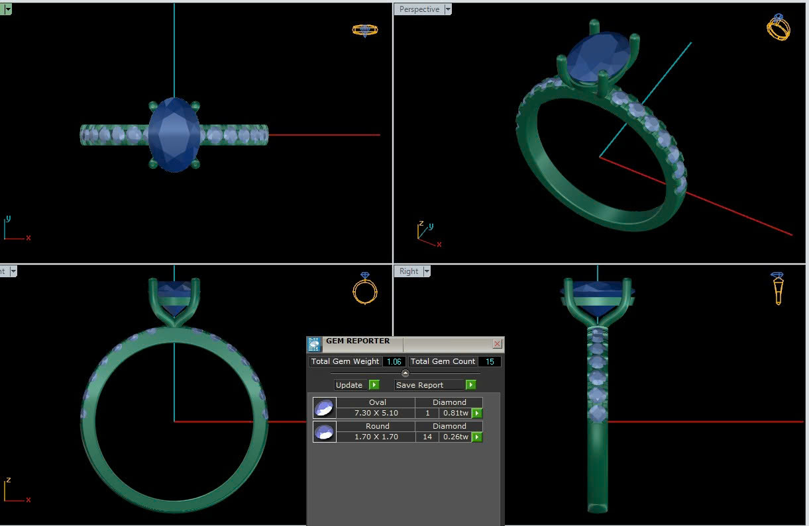Select the Right viewport title label
Image resolution: width=809 pixels, height=526 pixels.
[x=409, y=271]
